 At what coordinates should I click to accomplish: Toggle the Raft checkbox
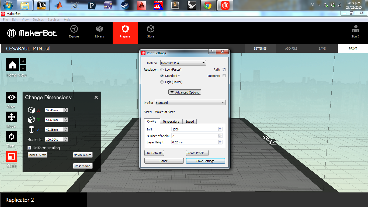pos(224,70)
